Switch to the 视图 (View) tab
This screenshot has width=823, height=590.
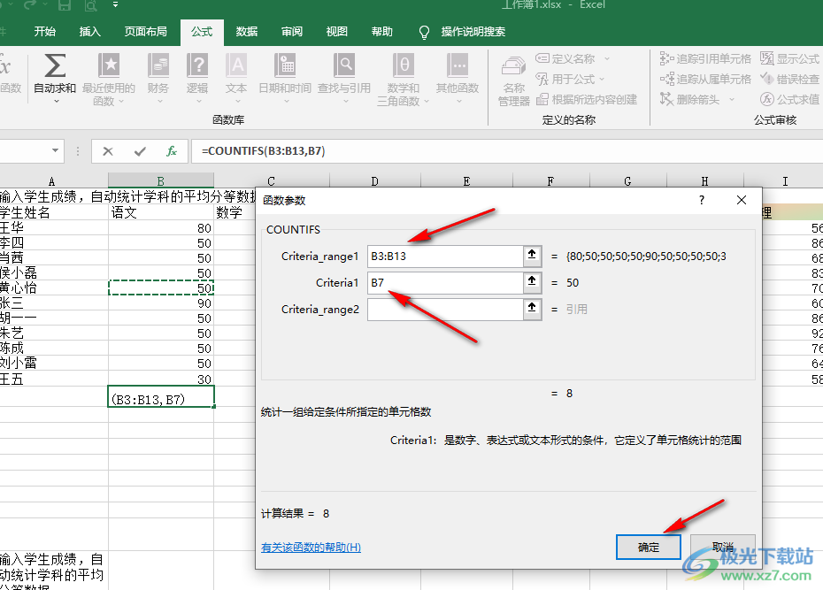[x=337, y=32]
